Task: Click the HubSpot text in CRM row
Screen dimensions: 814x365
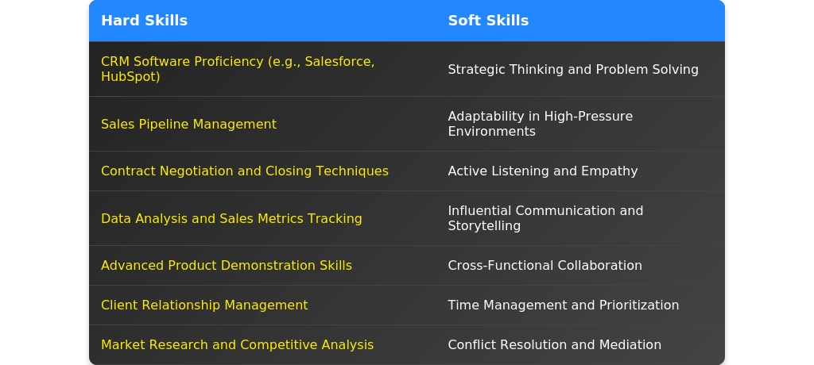Action: 129,77
